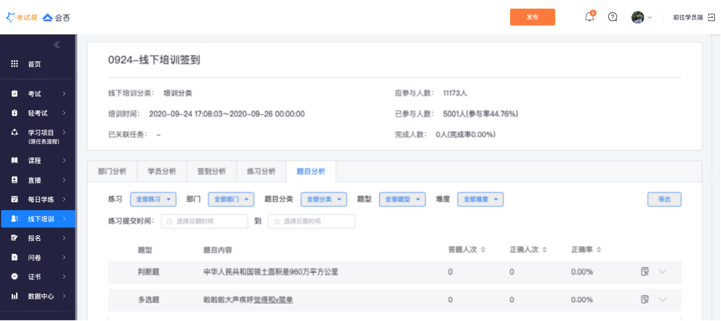Click the 报名 edit icon
Image resolution: width=721 pixels, height=321 pixels.
click(x=15, y=238)
